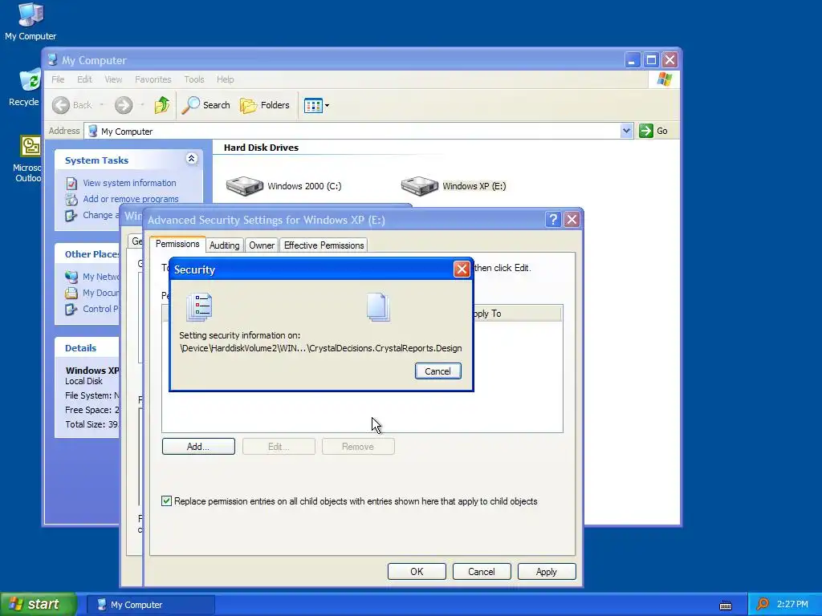Image resolution: width=822 pixels, height=616 pixels.
Task: Open the File menu
Action: pos(58,79)
